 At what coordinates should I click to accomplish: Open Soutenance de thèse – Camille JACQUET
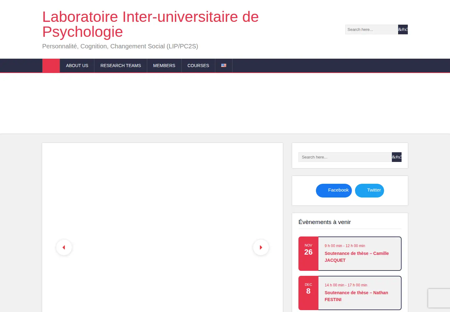tap(357, 257)
